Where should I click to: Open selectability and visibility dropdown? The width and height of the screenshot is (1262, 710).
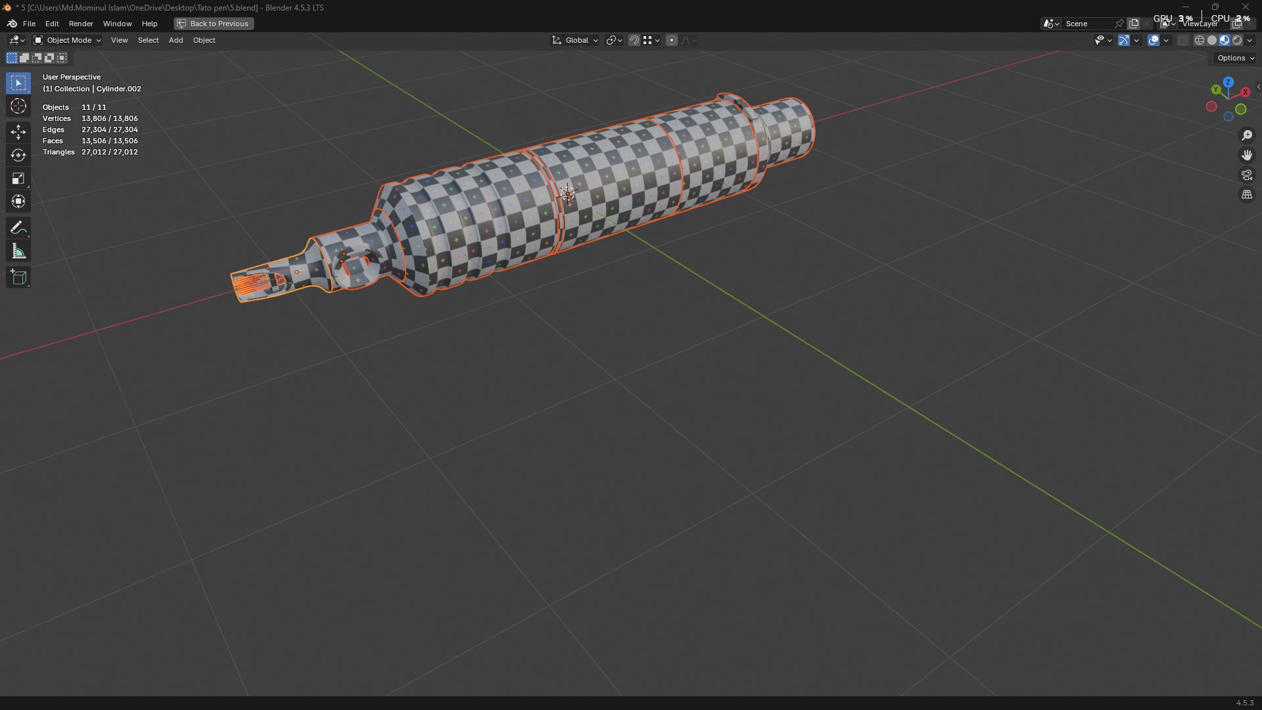[x=1103, y=40]
